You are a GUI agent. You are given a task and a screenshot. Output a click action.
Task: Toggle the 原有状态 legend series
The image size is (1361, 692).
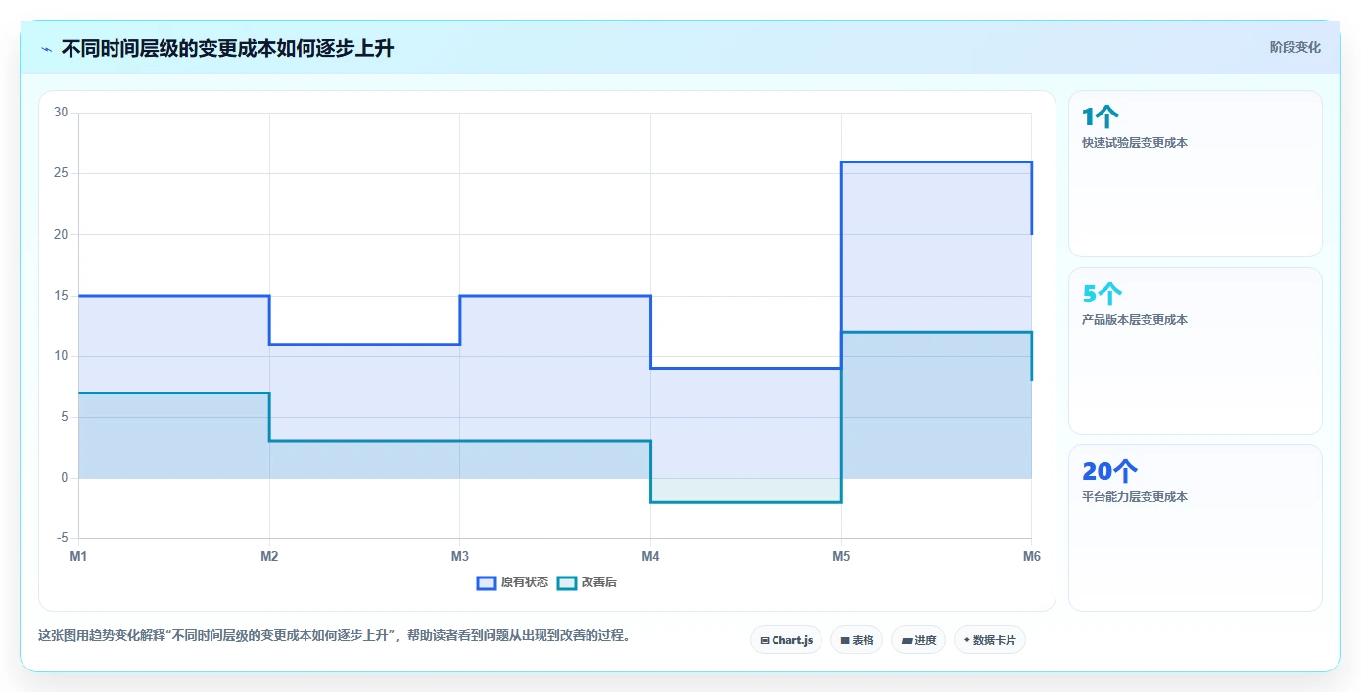512,582
